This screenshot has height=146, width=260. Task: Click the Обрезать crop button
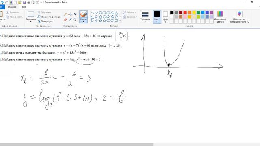44,13
